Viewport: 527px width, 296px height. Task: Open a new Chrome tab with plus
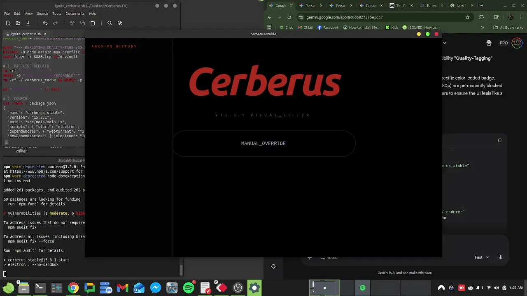[x=482, y=5]
